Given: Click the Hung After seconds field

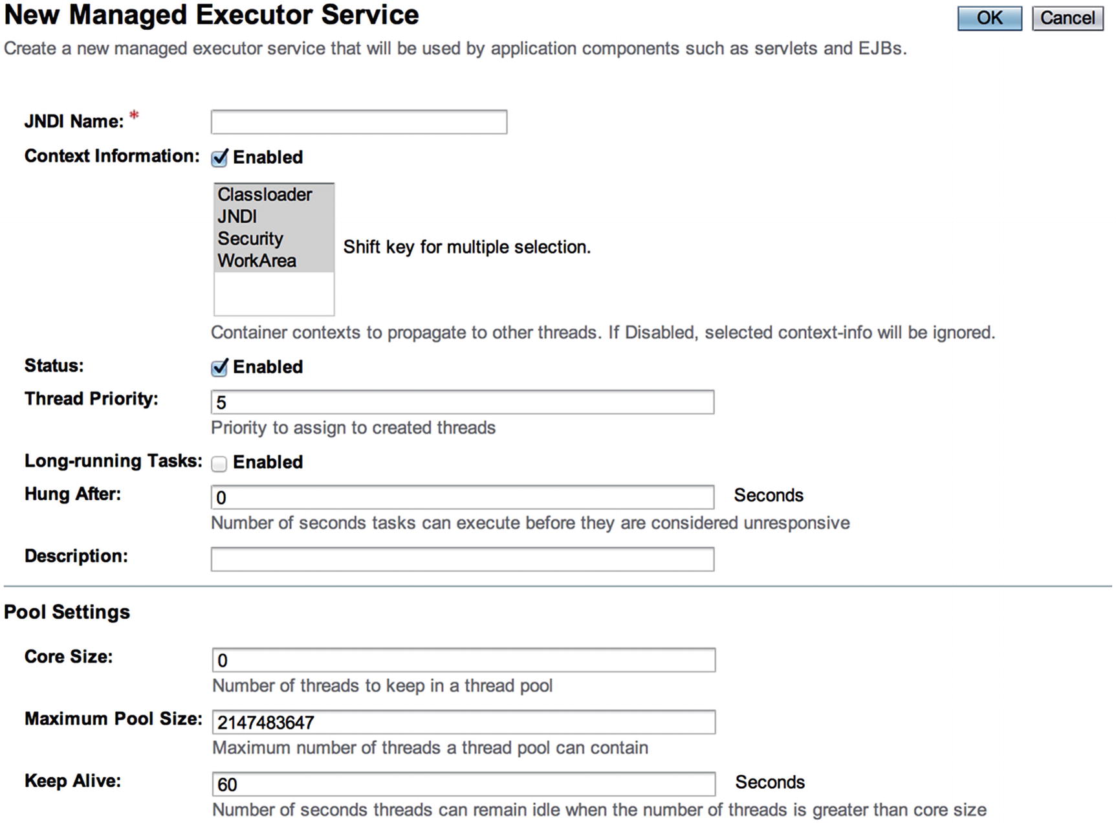Looking at the screenshot, I should pos(463,498).
